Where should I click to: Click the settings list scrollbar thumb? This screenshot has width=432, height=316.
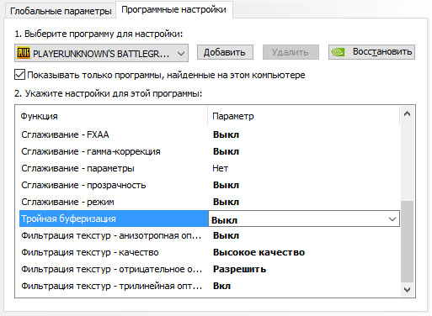click(x=407, y=241)
